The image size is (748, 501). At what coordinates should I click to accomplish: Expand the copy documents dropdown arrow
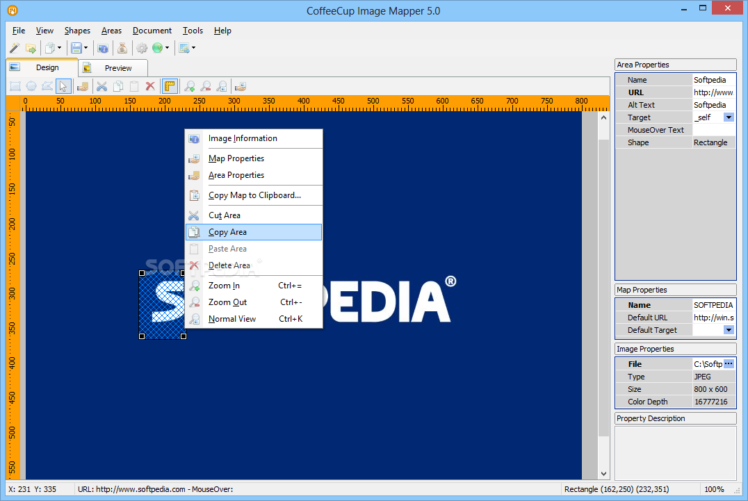pyautogui.click(x=59, y=48)
